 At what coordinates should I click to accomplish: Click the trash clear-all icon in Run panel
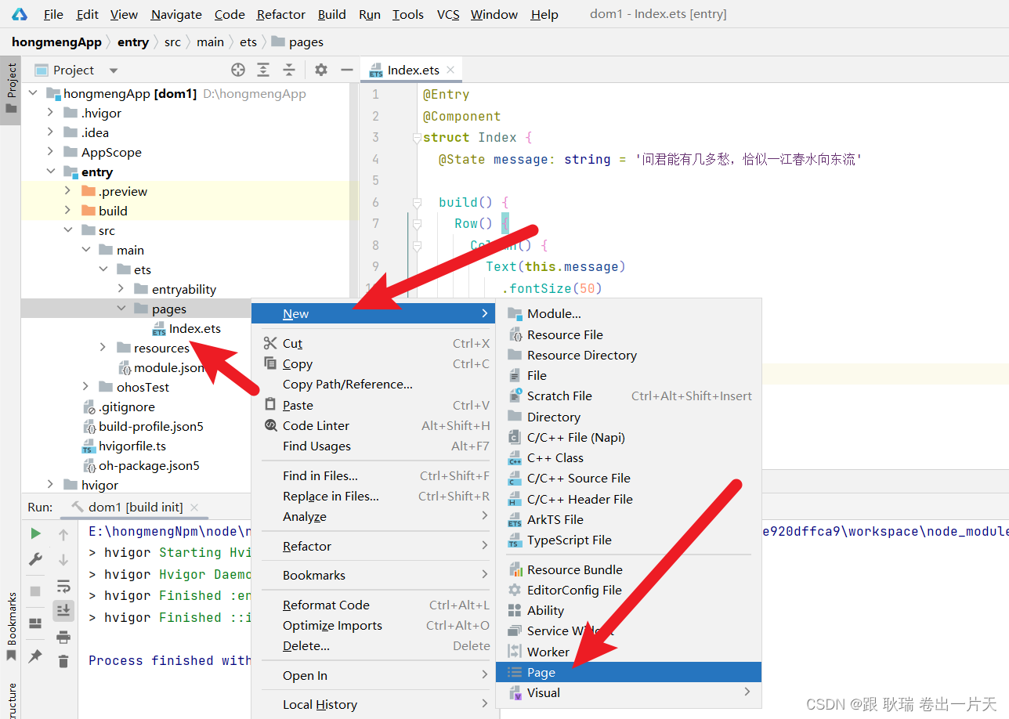pos(63,662)
